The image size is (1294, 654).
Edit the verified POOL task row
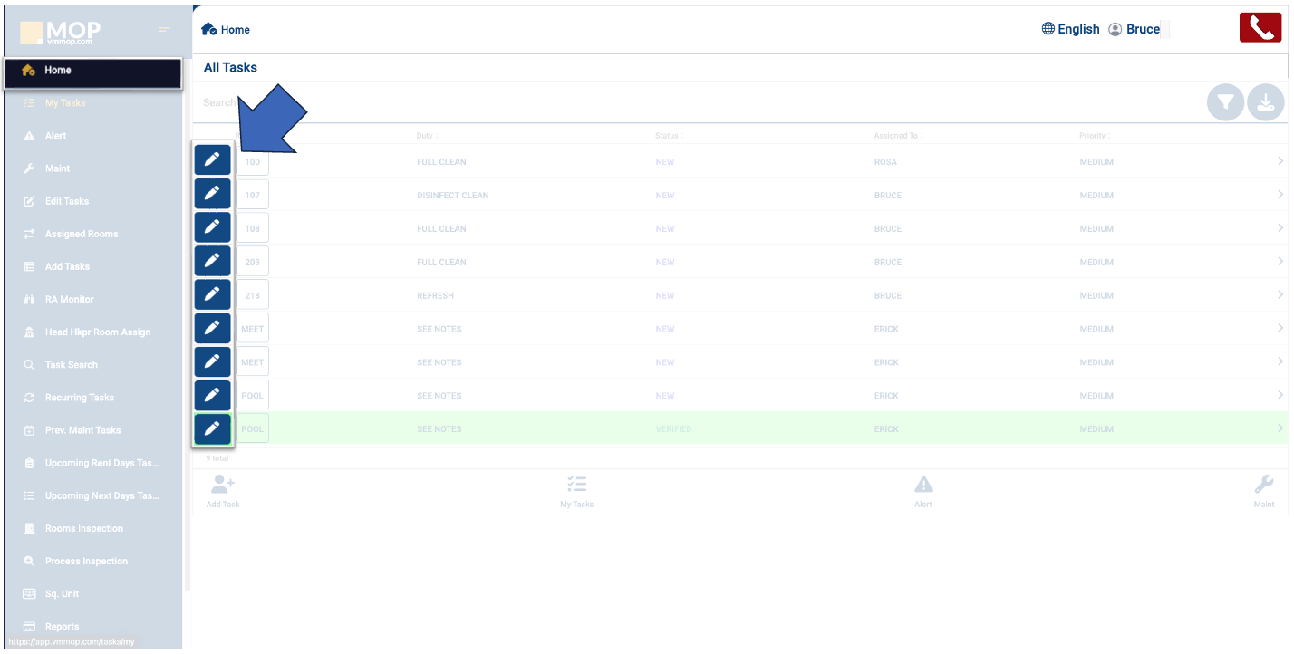(x=212, y=428)
